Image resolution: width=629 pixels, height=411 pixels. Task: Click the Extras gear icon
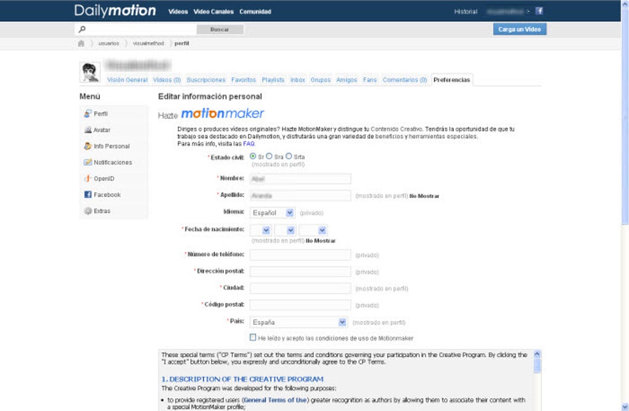[88, 210]
